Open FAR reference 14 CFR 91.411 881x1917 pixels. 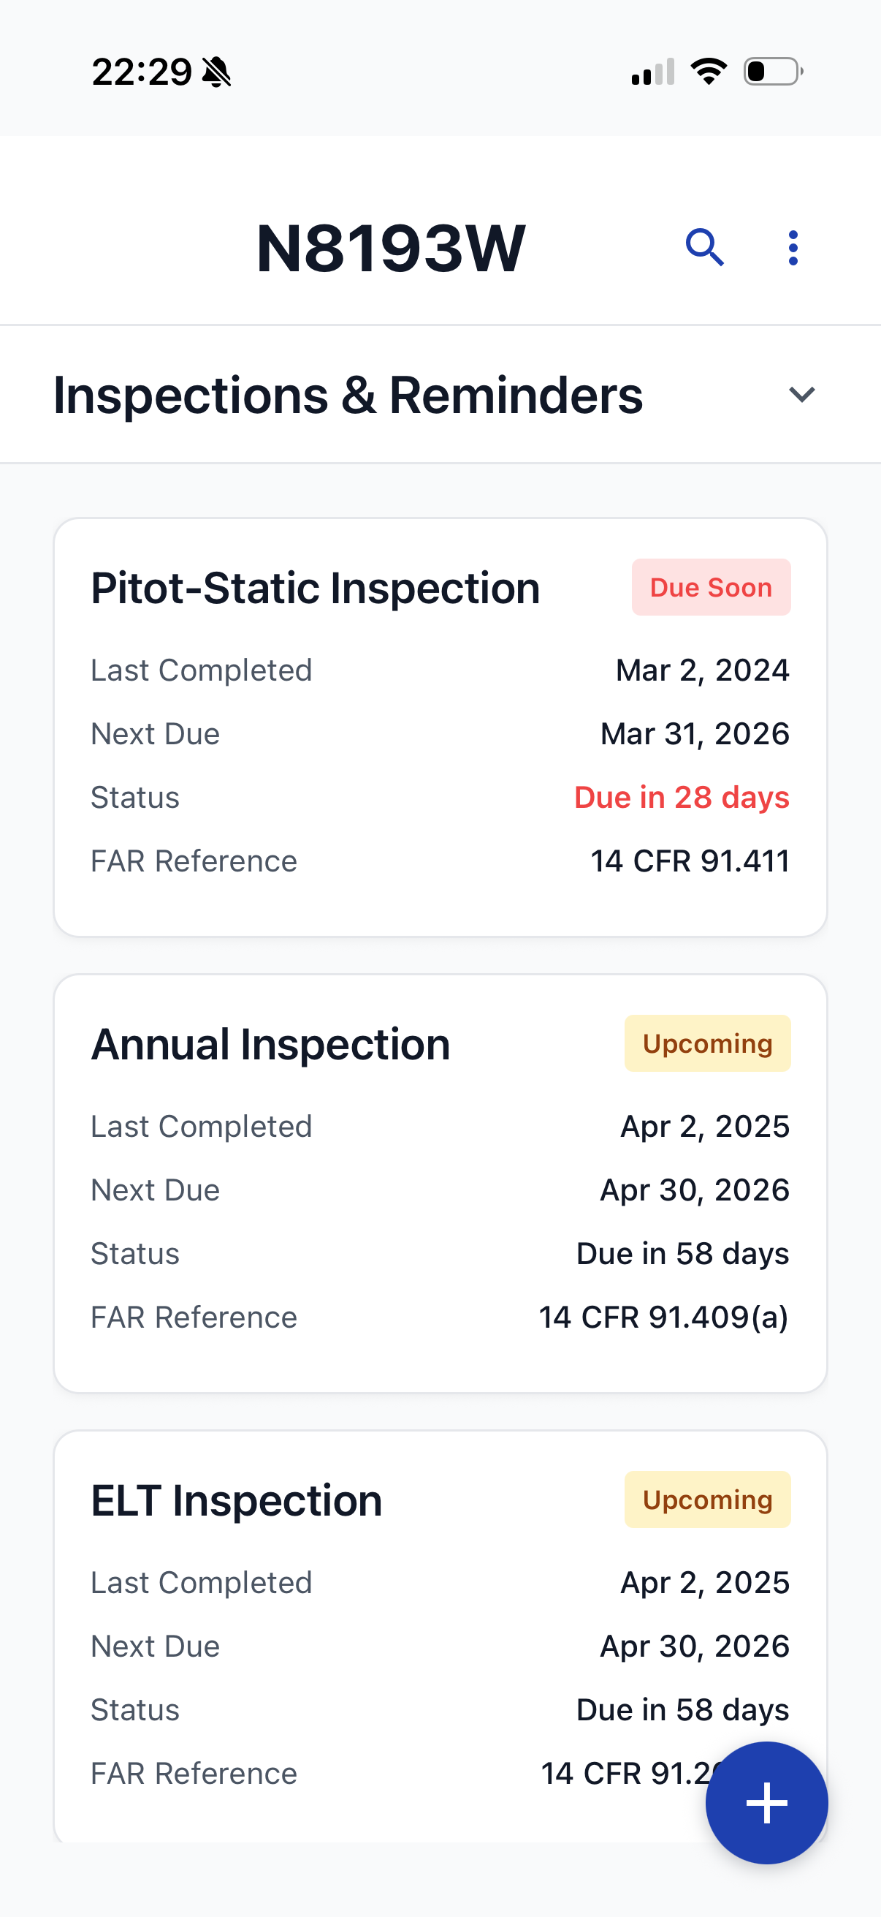[690, 861]
